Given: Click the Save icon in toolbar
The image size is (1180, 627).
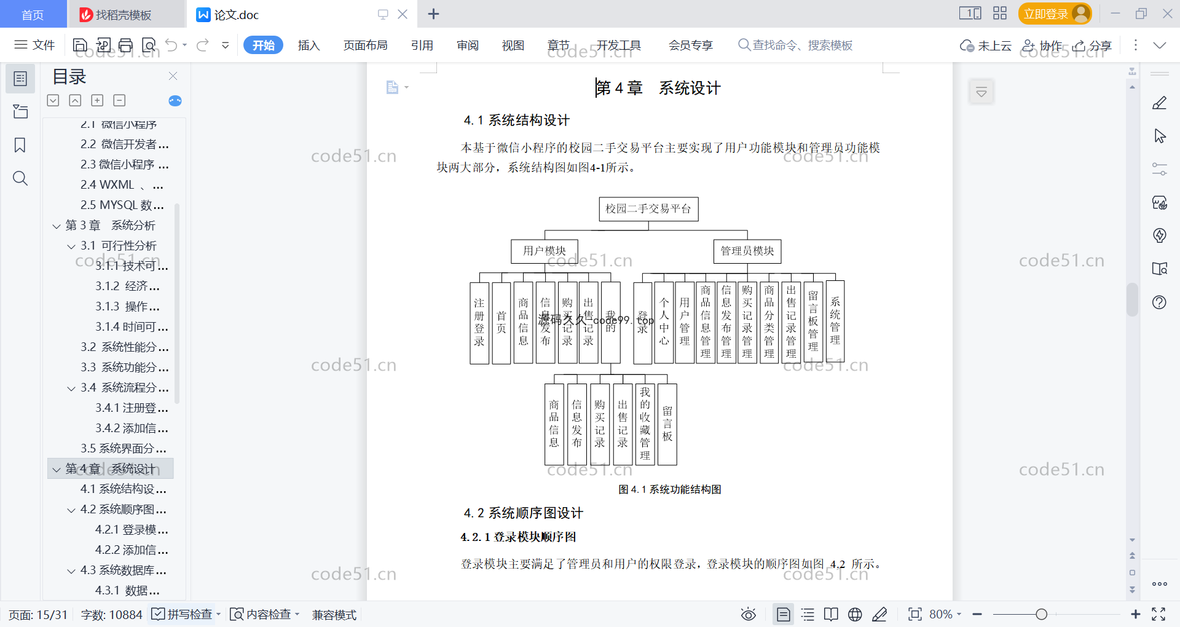Looking at the screenshot, I should [x=80, y=45].
